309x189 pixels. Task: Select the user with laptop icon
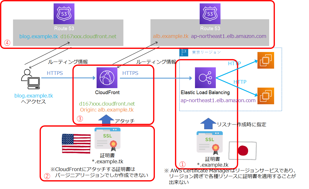(30, 79)
